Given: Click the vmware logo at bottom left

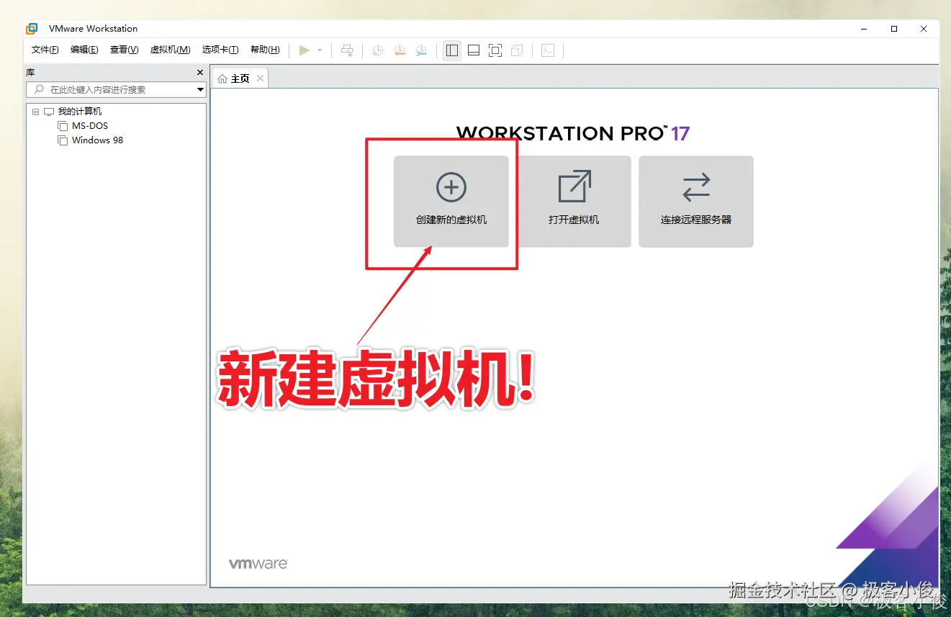Looking at the screenshot, I should tap(258, 564).
